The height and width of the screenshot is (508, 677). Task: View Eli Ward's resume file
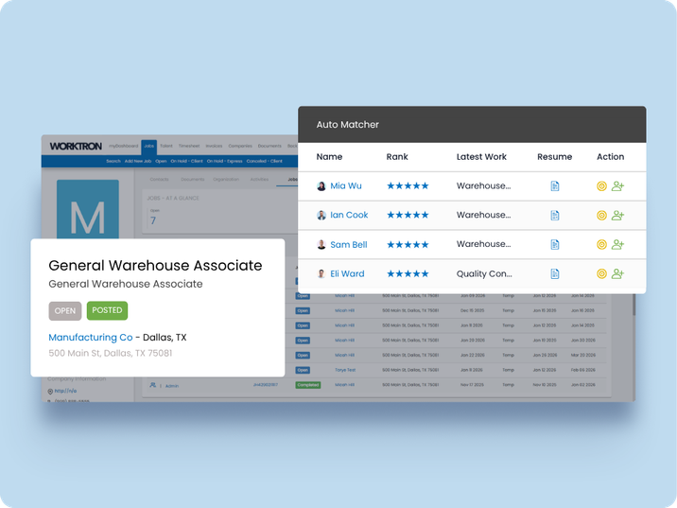click(555, 274)
